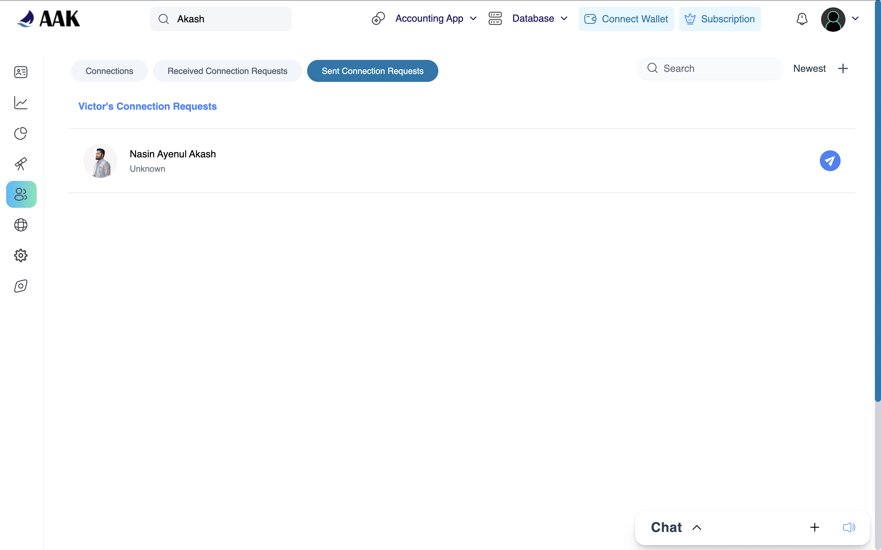The image size is (881, 550).
Task: Open the telescope explore sidebar icon
Action: pyautogui.click(x=21, y=164)
